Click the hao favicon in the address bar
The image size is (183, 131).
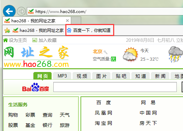coord(31,11)
